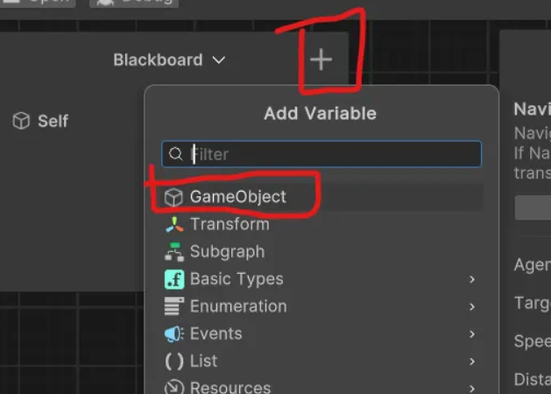Image resolution: width=551 pixels, height=394 pixels.
Task: Click the Events megaphone icon
Action: 174,334
